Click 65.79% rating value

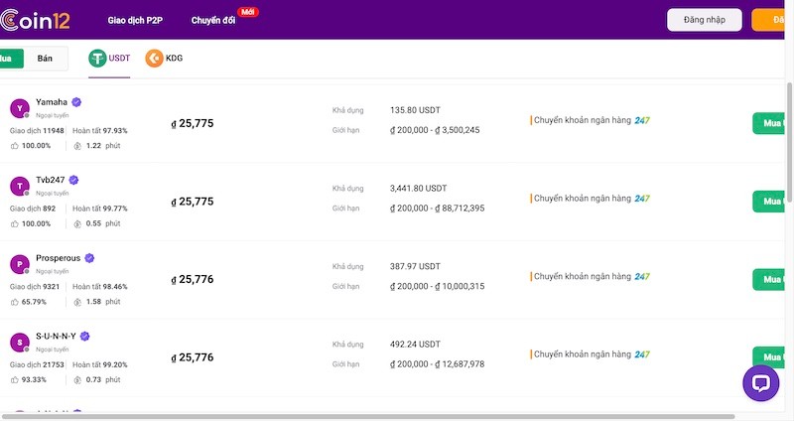tap(34, 302)
